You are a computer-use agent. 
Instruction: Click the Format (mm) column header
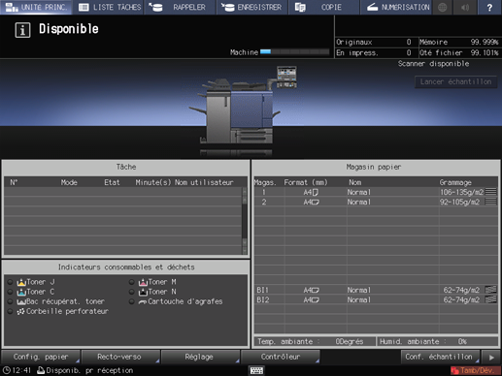[x=306, y=182]
